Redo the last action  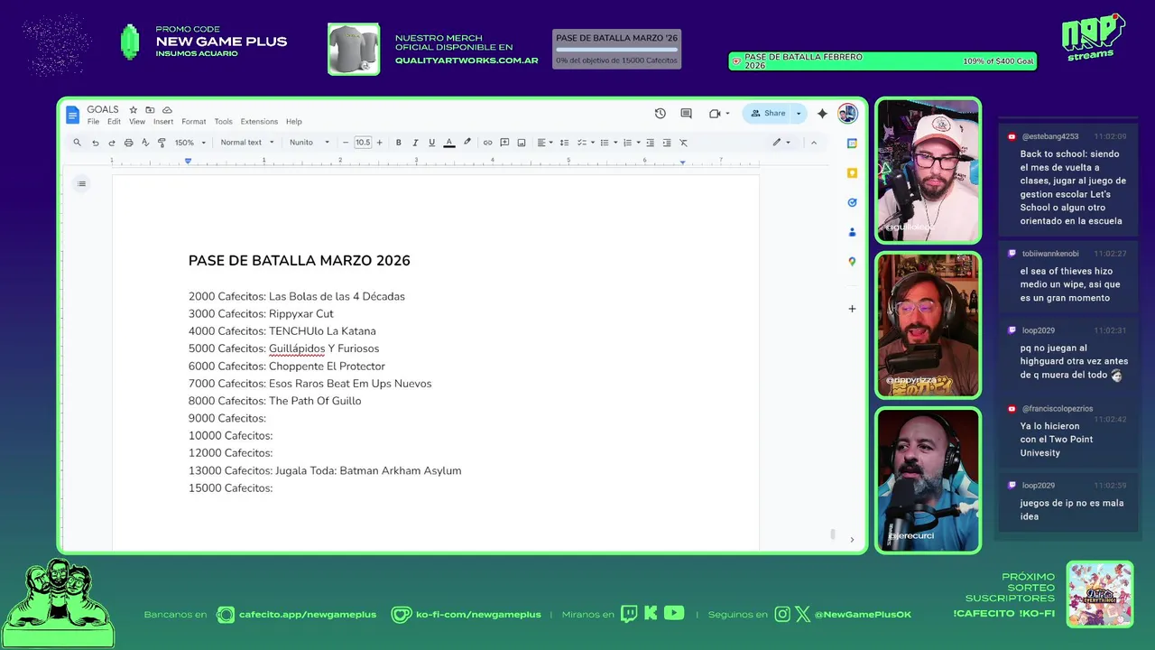(112, 143)
